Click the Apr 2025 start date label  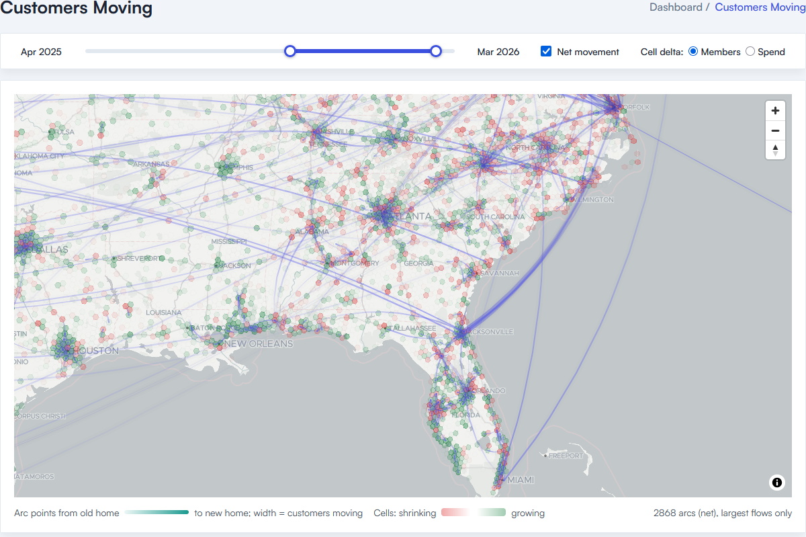click(x=41, y=52)
